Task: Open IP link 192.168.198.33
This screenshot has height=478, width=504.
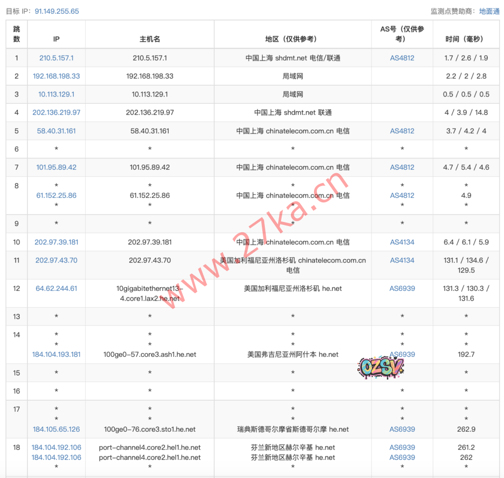Action: click(56, 76)
